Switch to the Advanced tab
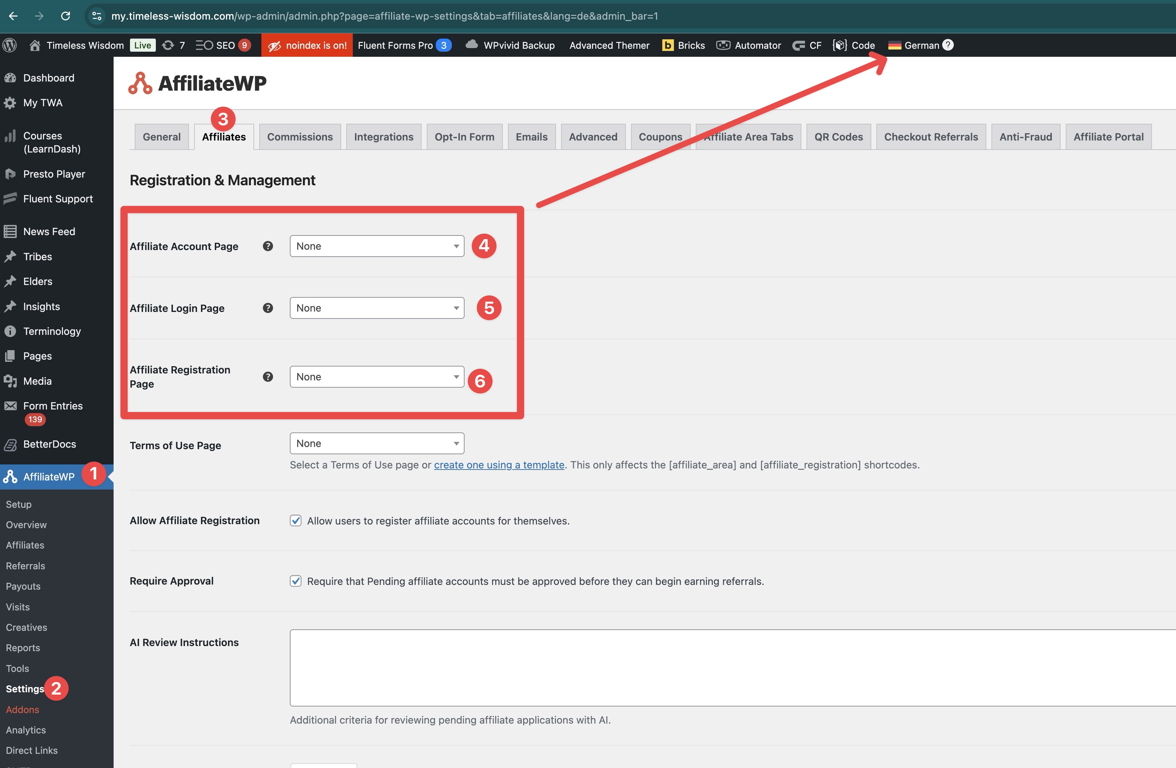Viewport: 1176px width, 768px height. pyautogui.click(x=593, y=137)
